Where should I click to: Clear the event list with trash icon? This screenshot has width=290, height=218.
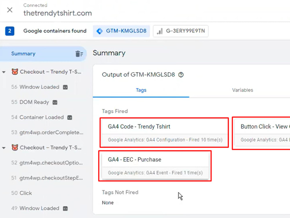(79, 54)
